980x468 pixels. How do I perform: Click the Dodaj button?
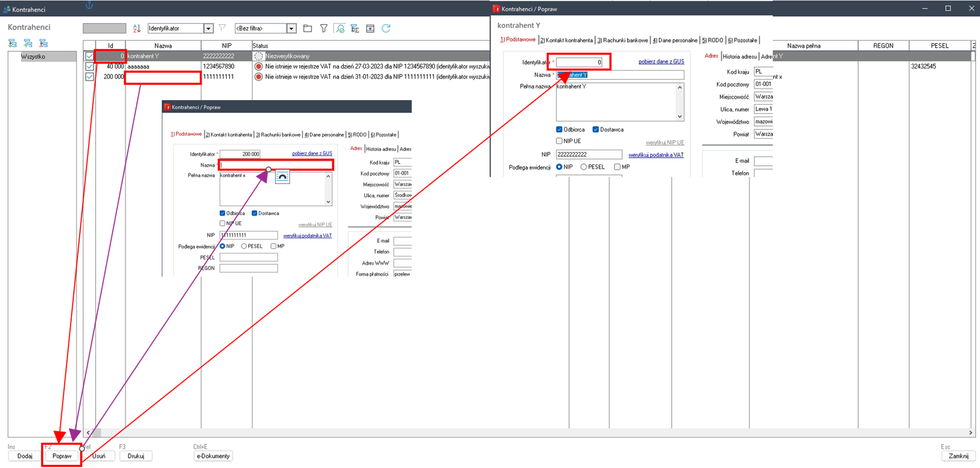pos(25,456)
